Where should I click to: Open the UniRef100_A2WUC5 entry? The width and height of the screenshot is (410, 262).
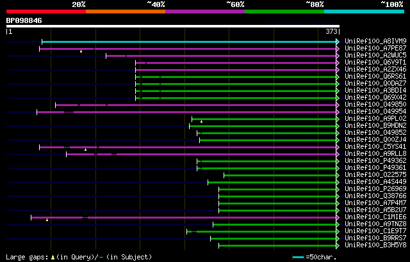[x=375, y=55]
